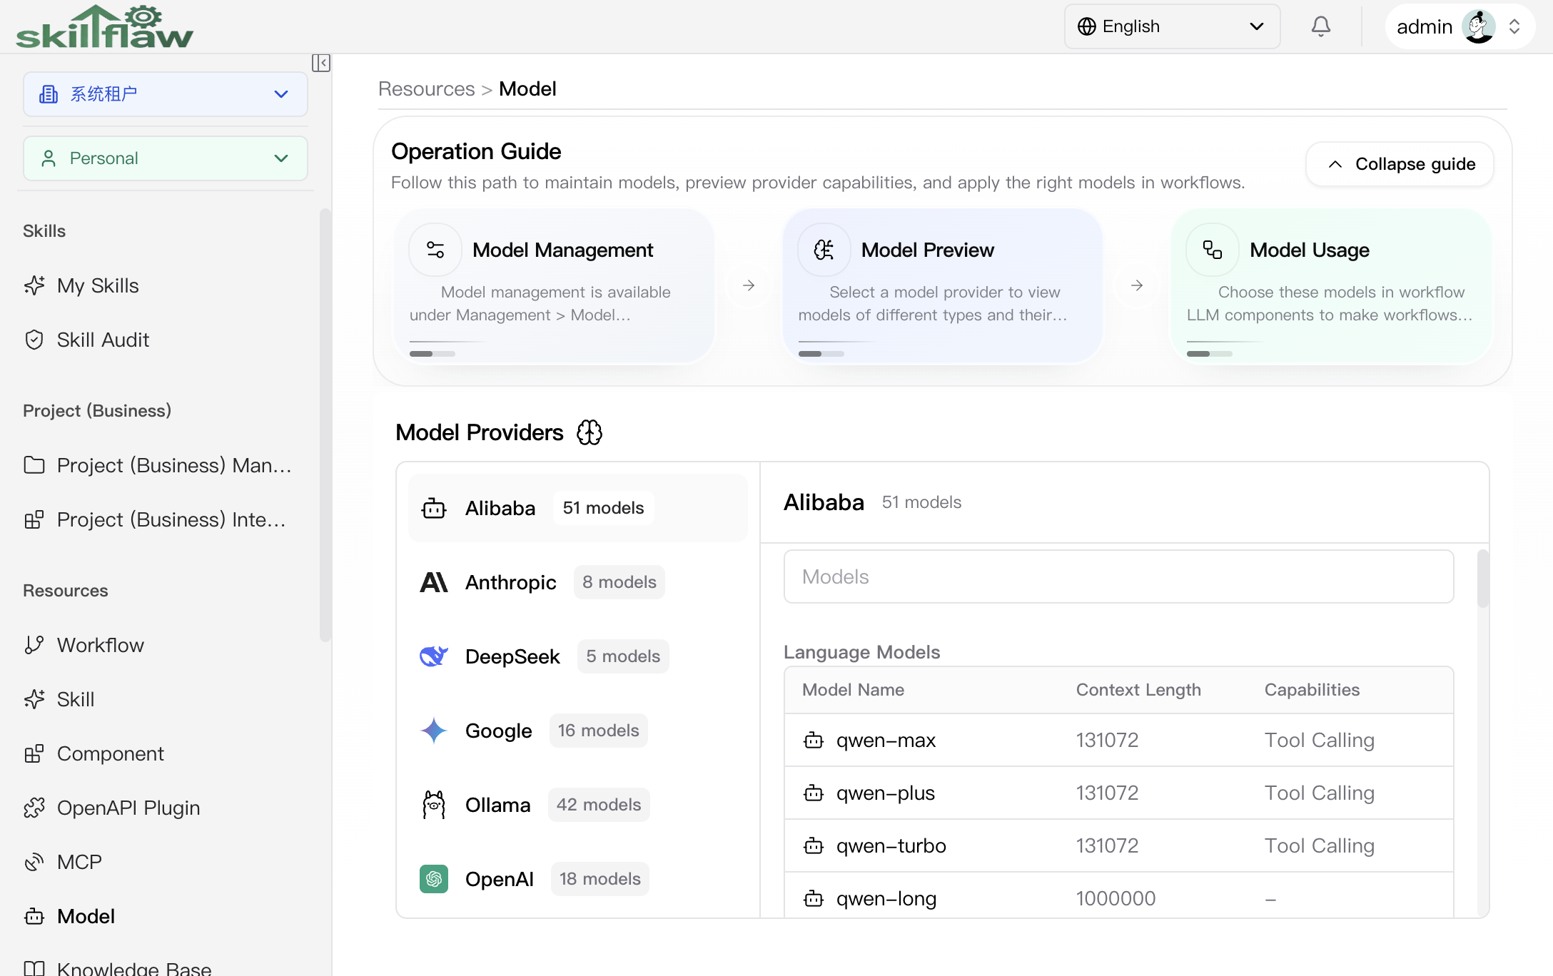Select the Ollama provider
This screenshot has width=1553, height=976.
pos(578,805)
